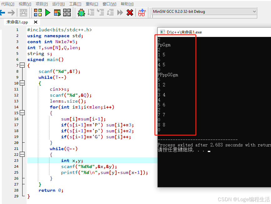Click the 'string s;' line
Viewport: 271px width, 204px height.
pos(39,54)
